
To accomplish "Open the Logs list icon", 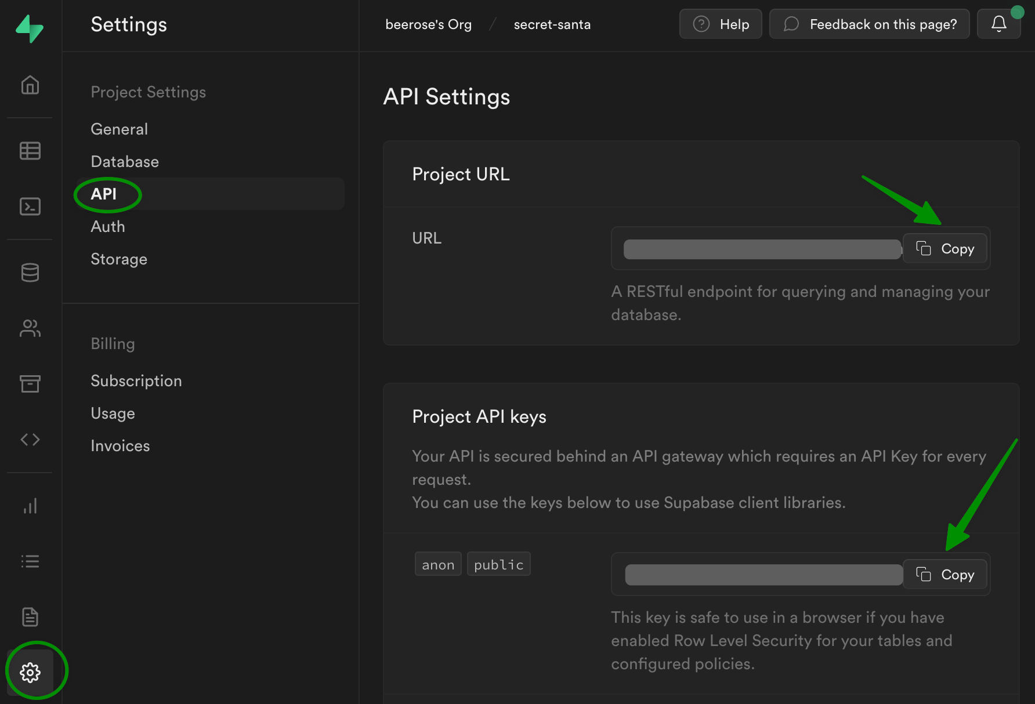I will click(x=30, y=561).
